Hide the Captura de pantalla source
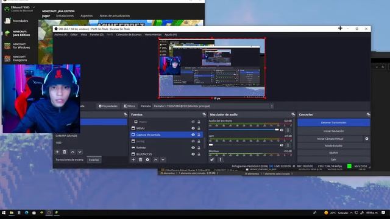The width and height of the screenshot is (390, 219). click(193, 135)
